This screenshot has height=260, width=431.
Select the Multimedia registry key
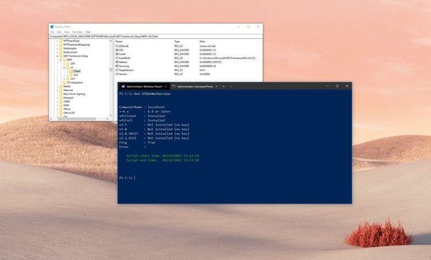70,49
